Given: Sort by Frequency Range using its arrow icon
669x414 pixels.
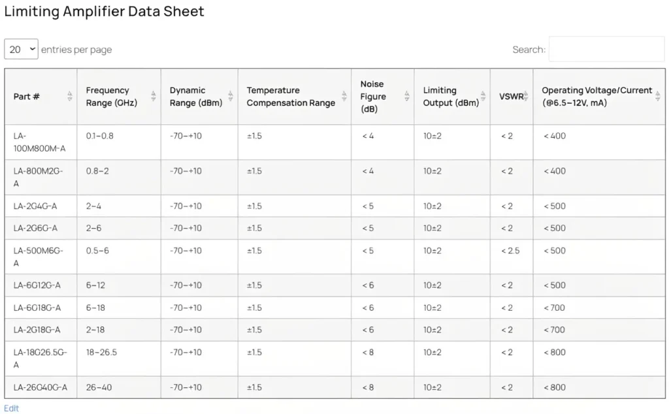Looking at the screenshot, I should [x=154, y=97].
